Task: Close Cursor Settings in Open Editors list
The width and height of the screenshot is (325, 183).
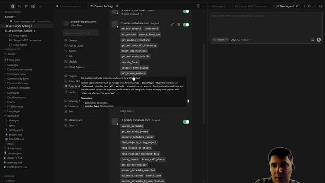Action: (x=7, y=26)
